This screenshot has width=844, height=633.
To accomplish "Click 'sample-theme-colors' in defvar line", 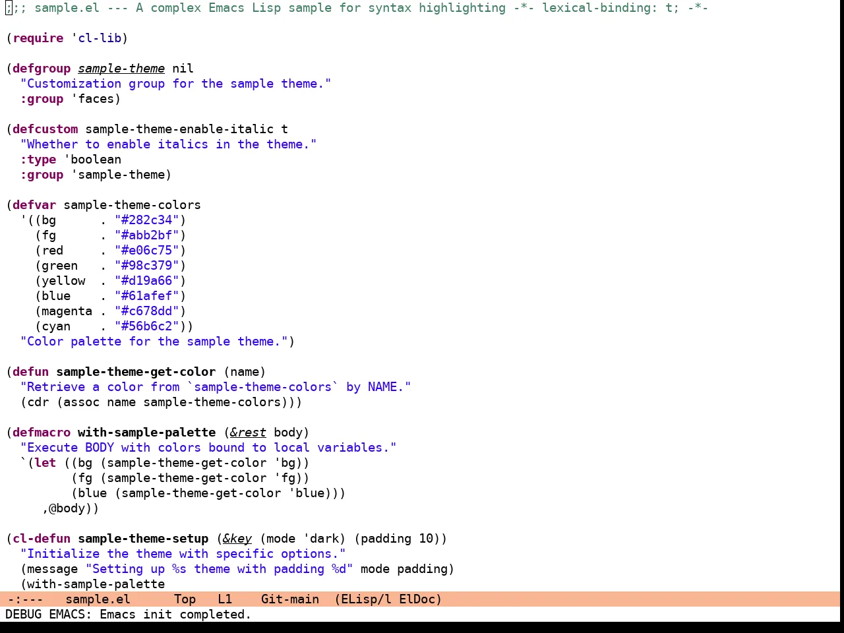I will click(x=132, y=205).
